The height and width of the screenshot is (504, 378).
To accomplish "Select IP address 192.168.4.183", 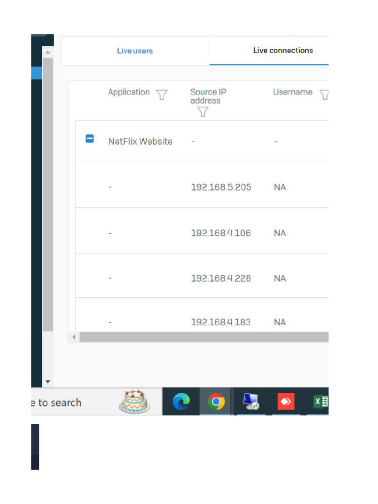I will coord(221,322).
